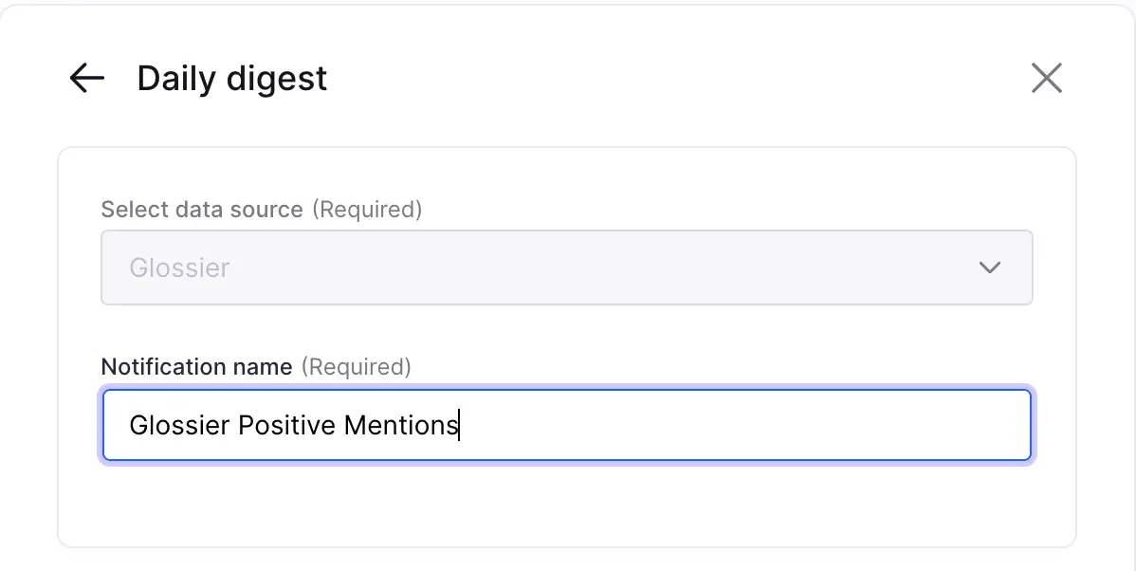1136x571 pixels.
Task: Click the dropdown chevron on data source
Action: click(990, 267)
